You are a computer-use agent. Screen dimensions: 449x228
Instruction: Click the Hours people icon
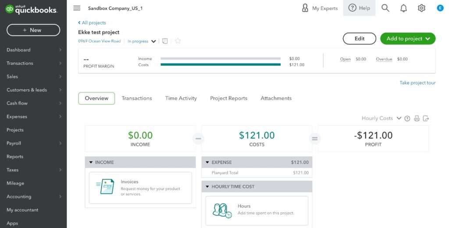[x=222, y=210]
